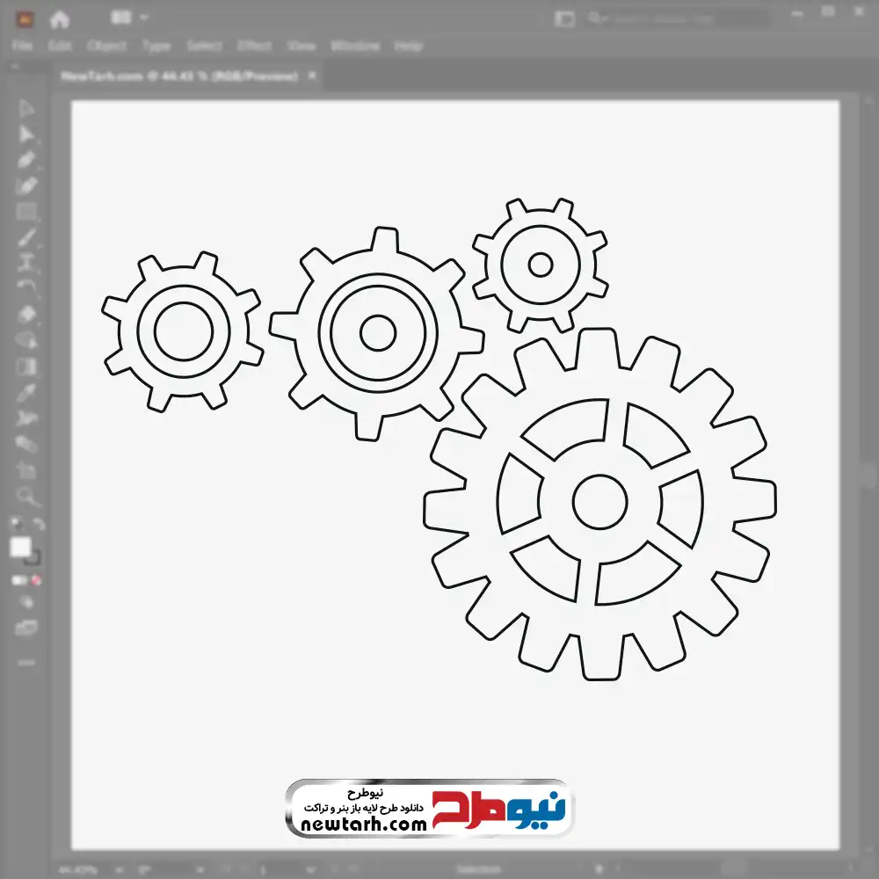The width and height of the screenshot is (879, 879).
Task: Set paint to None with red slash icon
Action: click(x=37, y=580)
